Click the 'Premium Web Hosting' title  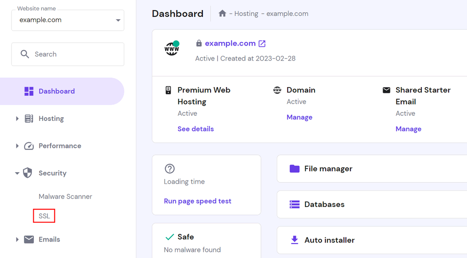204,96
